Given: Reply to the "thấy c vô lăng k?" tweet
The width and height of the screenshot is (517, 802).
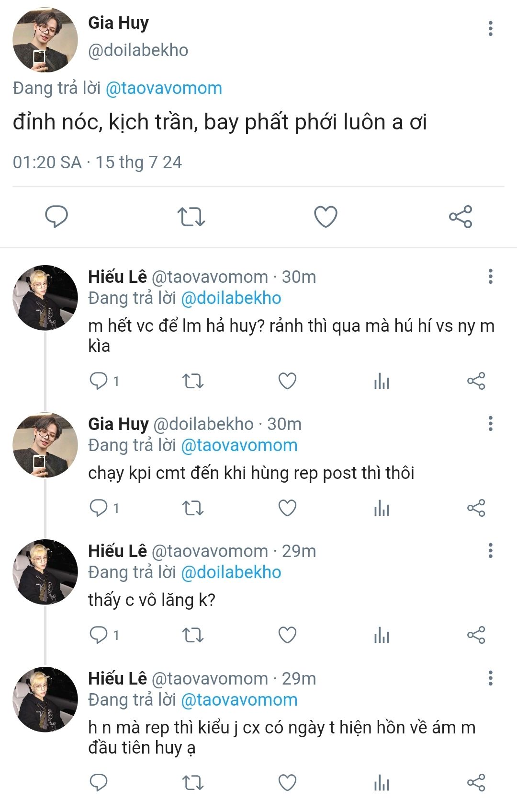Looking at the screenshot, I should tap(99, 635).
